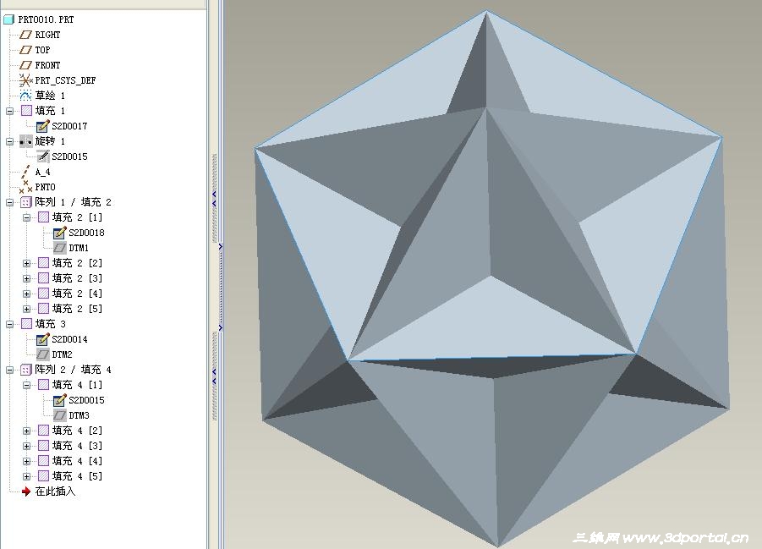This screenshot has height=549, width=762.
Task: Select the 填充 1 fill feature icon
Action: pos(26,111)
